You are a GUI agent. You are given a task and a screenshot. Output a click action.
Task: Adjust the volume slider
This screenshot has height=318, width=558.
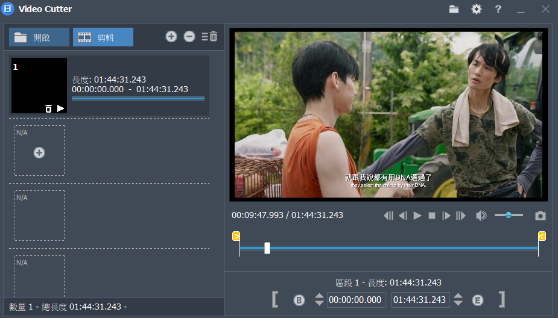coord(509,215)
